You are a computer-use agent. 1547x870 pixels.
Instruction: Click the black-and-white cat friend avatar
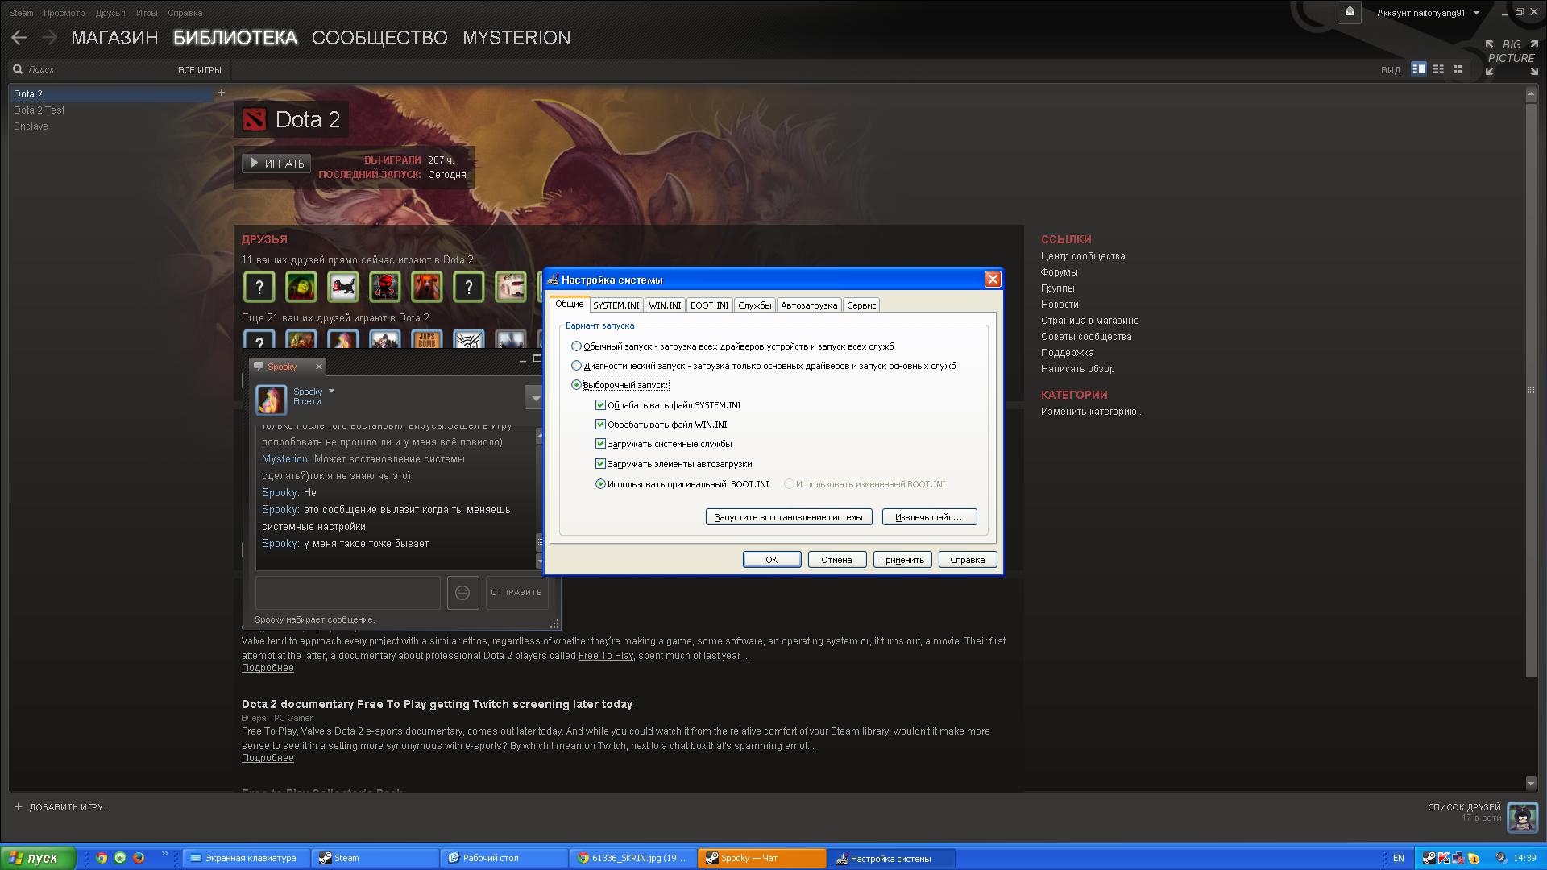[x=343, y=287]
